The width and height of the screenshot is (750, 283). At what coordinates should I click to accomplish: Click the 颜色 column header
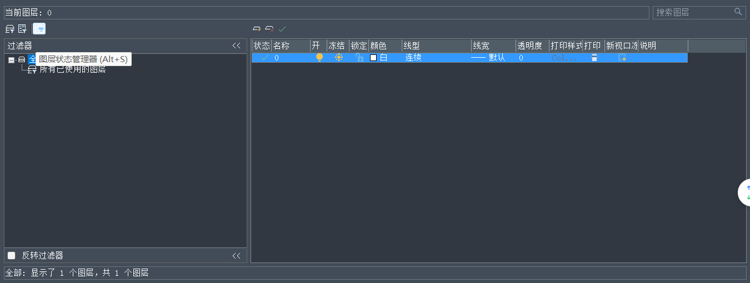[x=386, y=46]
